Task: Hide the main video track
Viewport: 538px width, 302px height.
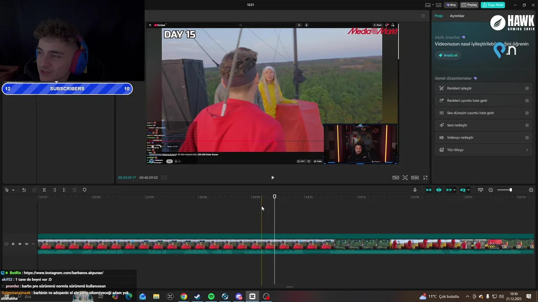Action: (20, 244)
